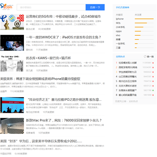Click the iphone attention bar
This screenshot has width=157, height=157.
click(144, 19)
